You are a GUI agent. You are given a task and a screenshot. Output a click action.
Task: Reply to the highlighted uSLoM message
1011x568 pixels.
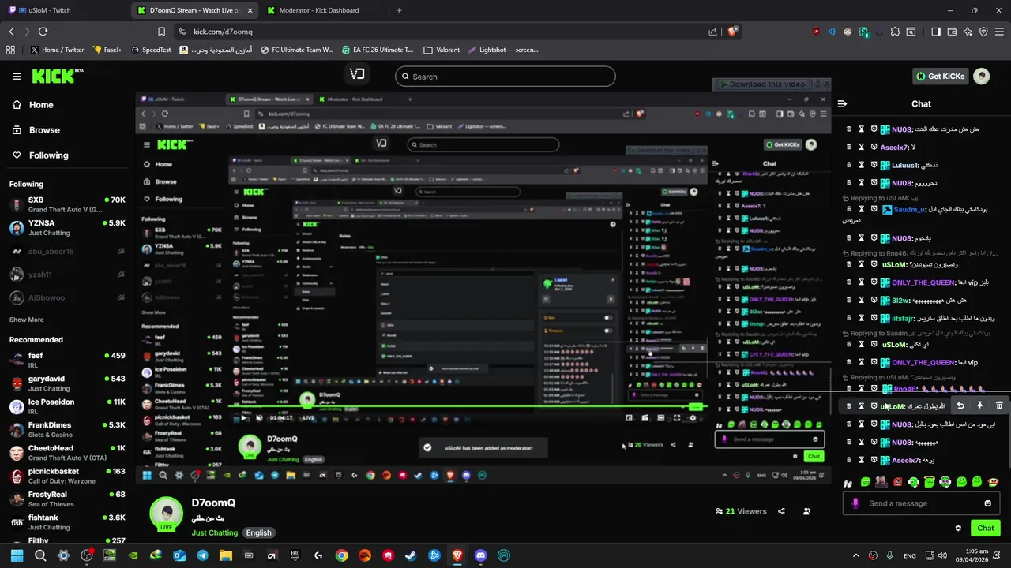pos(960,405)
